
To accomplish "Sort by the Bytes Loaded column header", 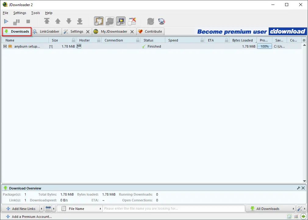I will (x=242, y=40).
